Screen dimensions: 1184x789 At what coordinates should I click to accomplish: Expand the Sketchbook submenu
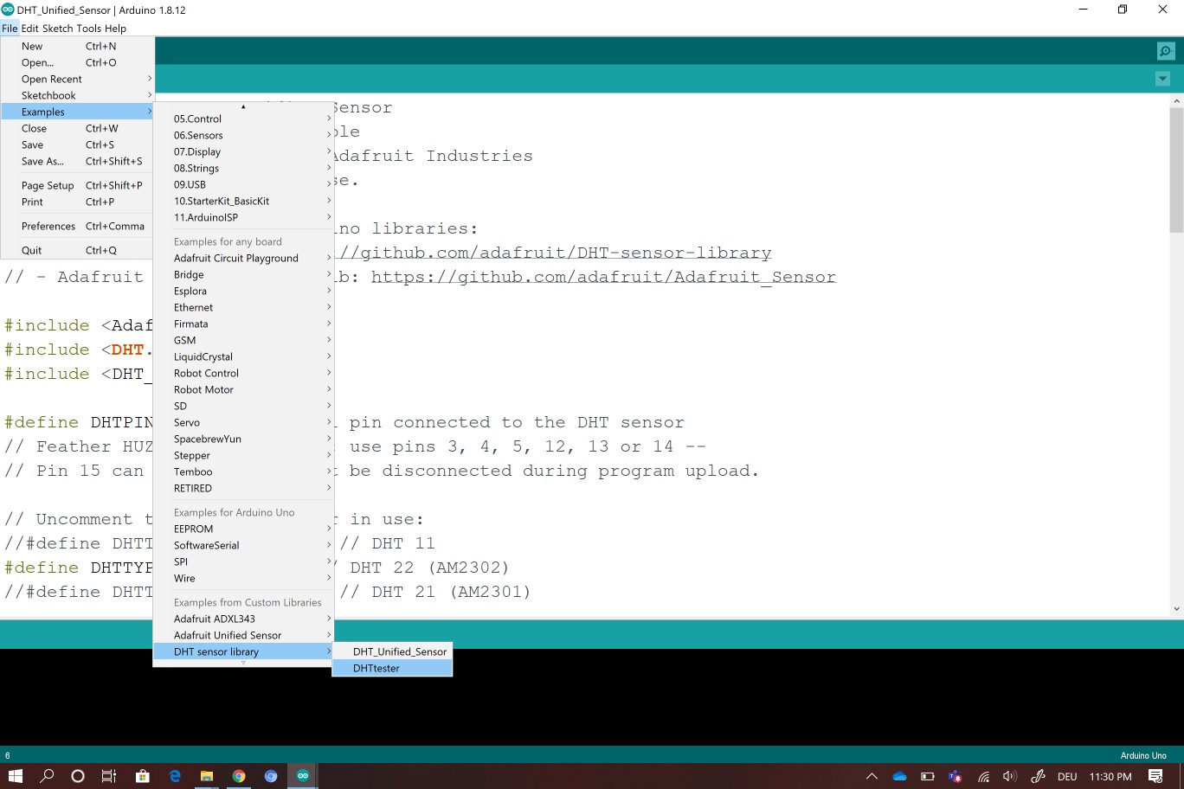78,95
